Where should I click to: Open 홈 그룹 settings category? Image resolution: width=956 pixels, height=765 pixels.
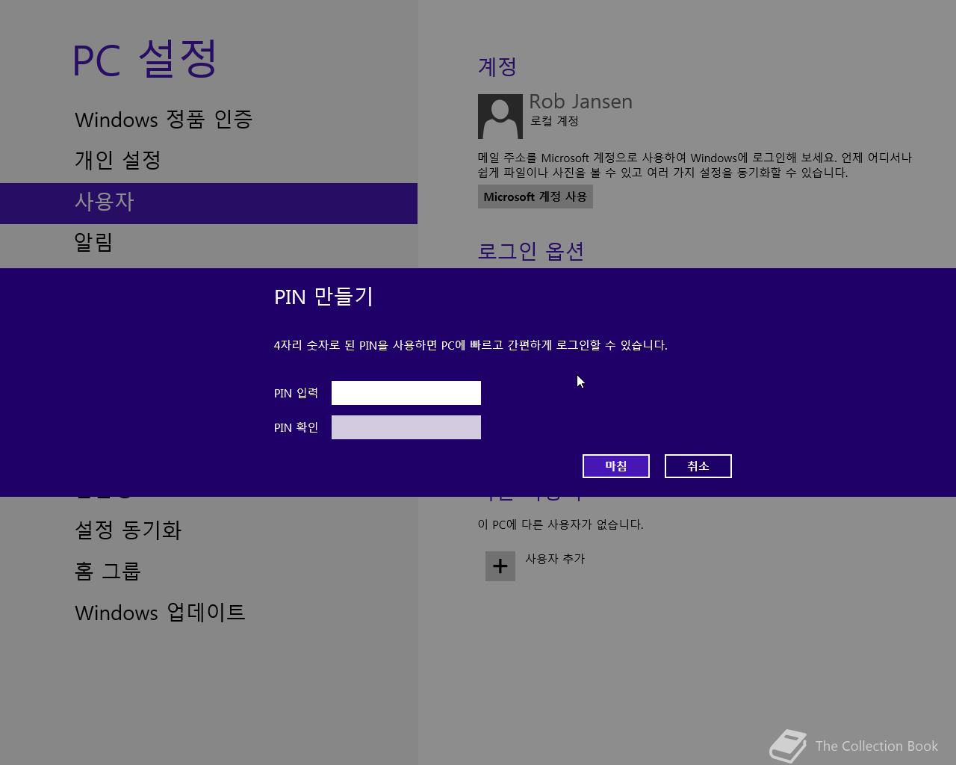(108, 572)
